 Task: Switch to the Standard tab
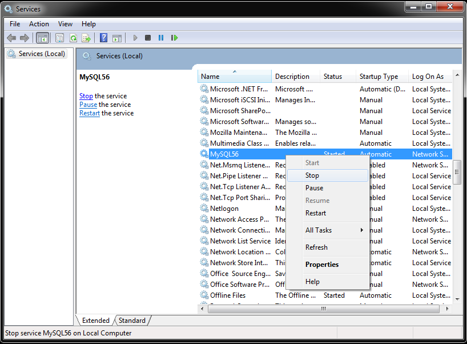click(132, 321)
